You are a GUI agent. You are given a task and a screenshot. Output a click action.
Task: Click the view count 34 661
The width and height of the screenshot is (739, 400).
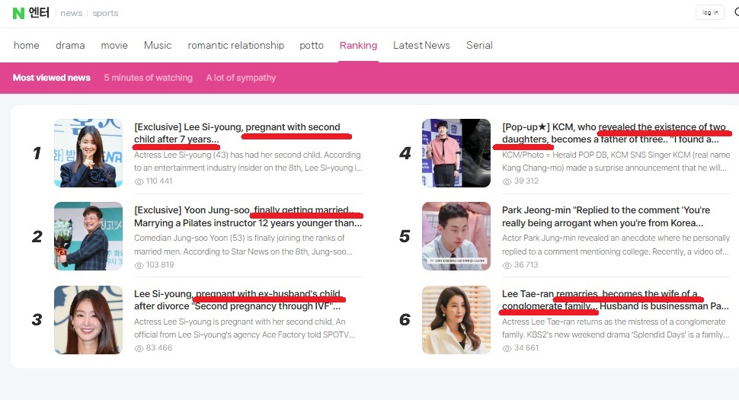pyautogui.click(x=526, y=348)
